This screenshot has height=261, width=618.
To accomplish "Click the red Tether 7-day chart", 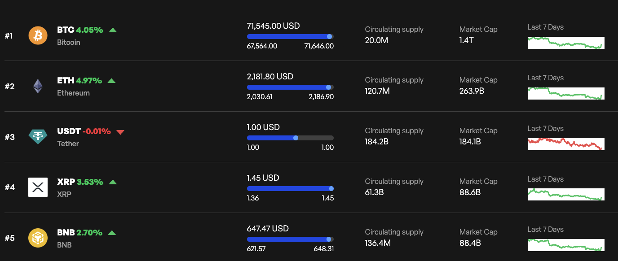I will tap(565, 144).
